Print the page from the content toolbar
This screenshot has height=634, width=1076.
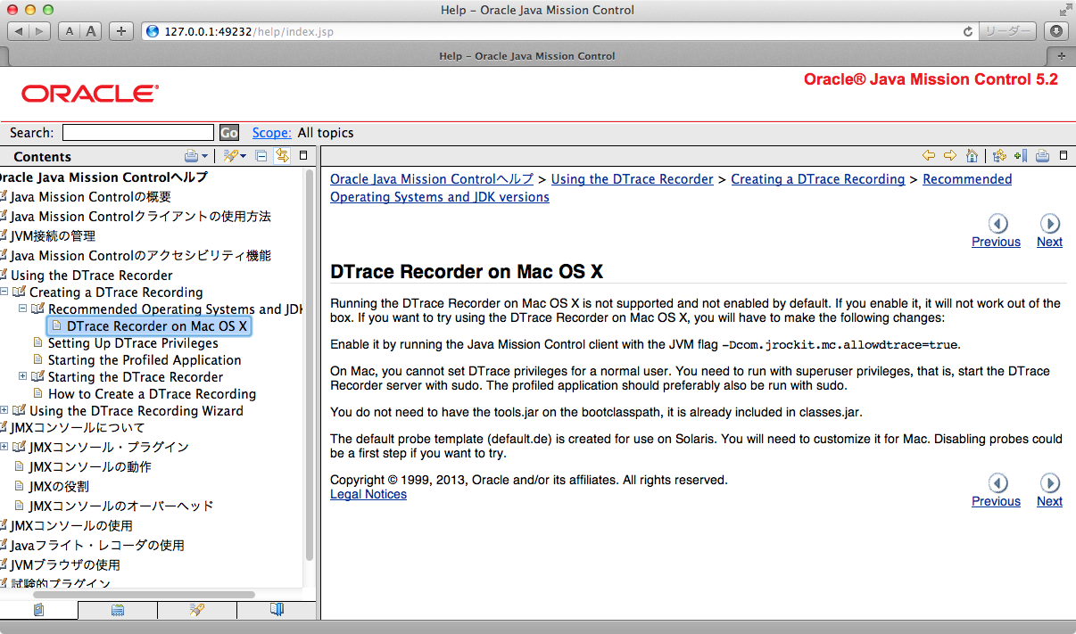pyautogui.click(x=1042, y=156)
